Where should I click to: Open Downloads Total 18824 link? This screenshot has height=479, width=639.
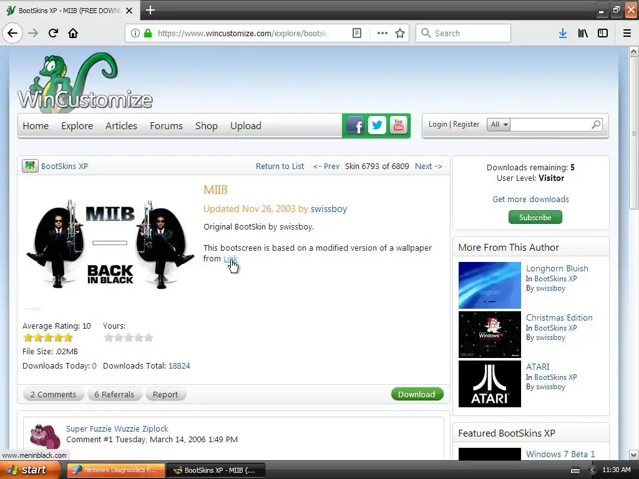(179, 365)
